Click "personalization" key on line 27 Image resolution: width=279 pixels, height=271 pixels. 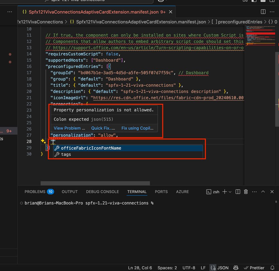click(72, 135)
